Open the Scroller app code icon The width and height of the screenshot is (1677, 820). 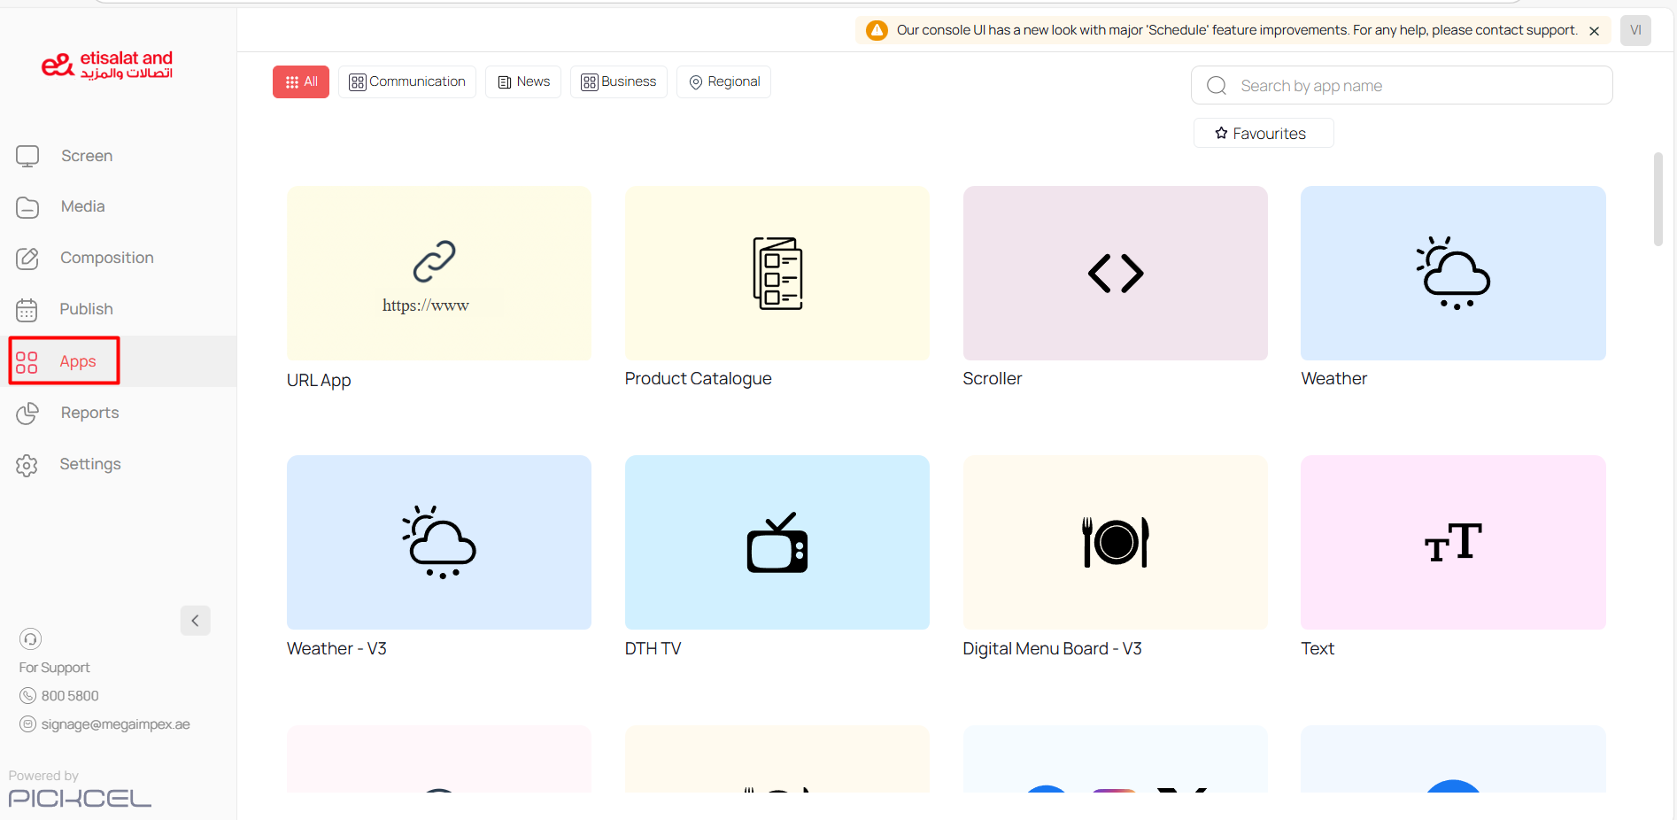[1115, 273]
